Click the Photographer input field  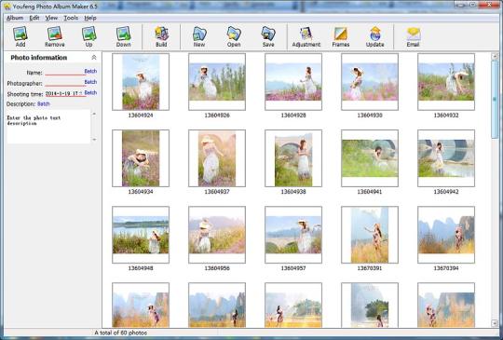point(65,84)
